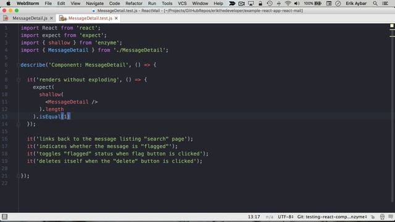395x222 pixels.
Task: Click 'links back to the message listing' test
Action: 110,139
